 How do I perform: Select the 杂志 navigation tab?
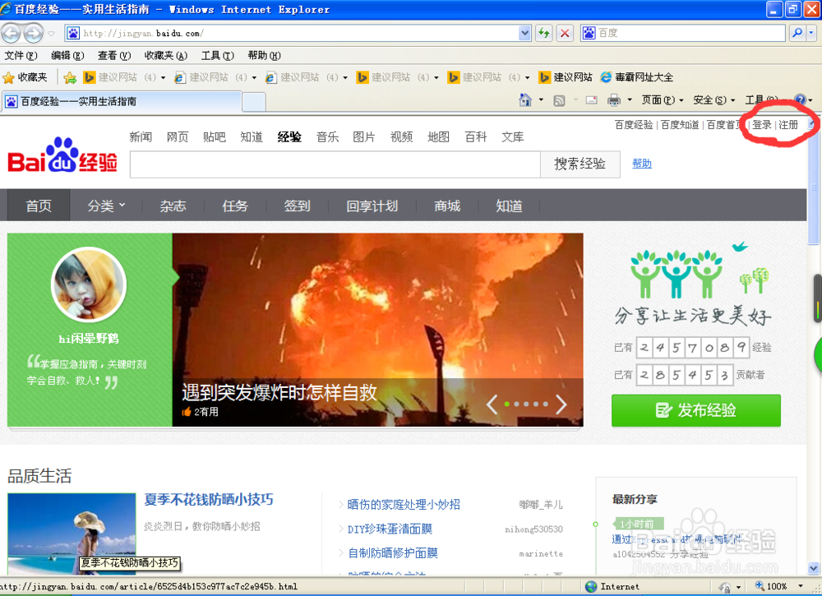tap(173, 206)
